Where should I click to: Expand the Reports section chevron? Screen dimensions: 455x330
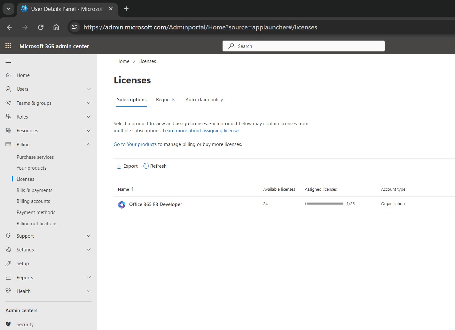point(89,277)
